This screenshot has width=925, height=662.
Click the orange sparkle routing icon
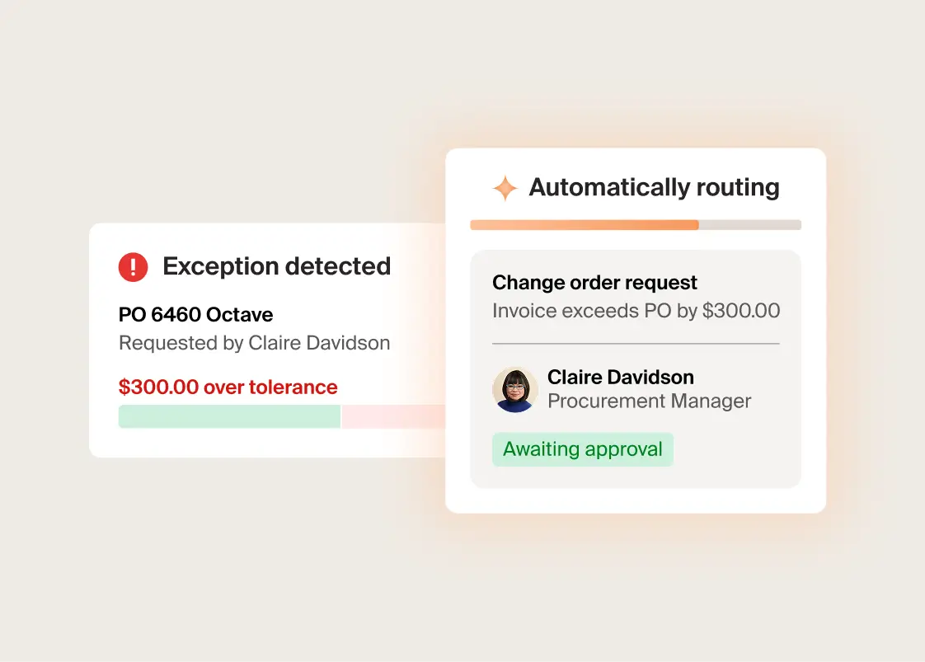pos(505,188)
